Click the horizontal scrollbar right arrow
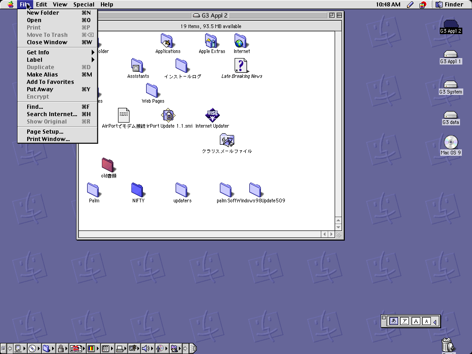 pos(331,234)
